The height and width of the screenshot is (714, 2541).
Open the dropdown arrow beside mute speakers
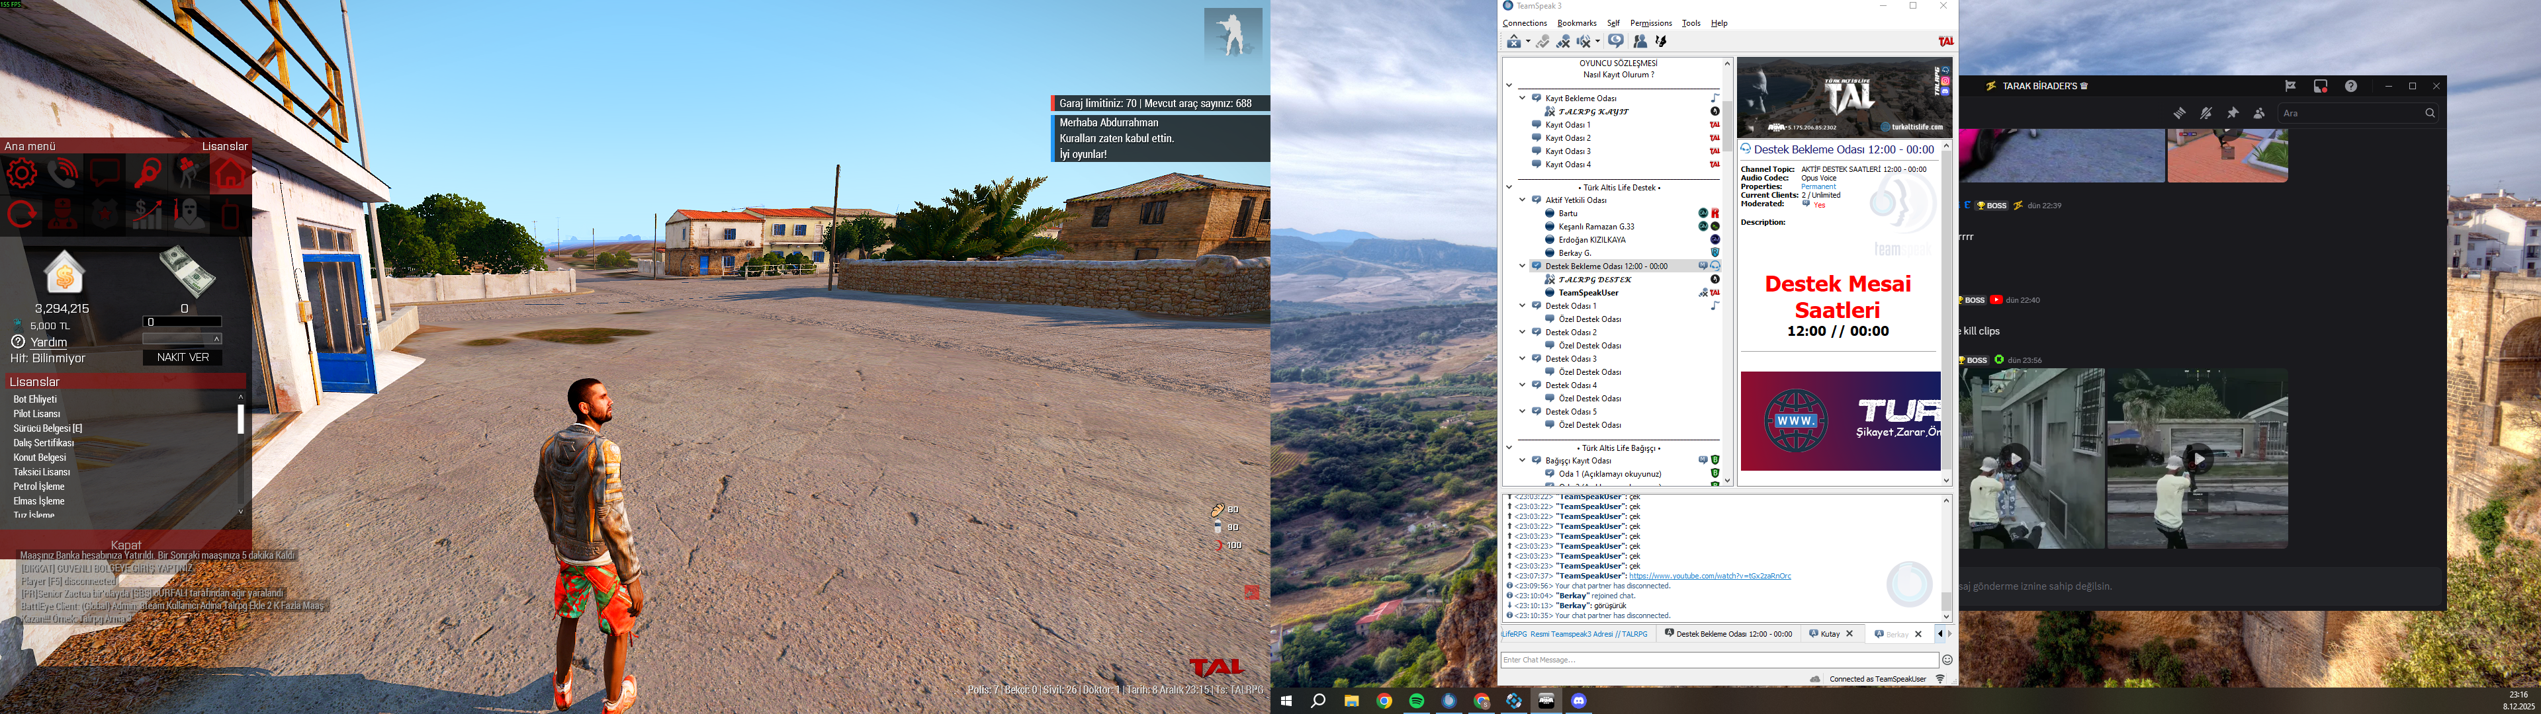click(1597, 42)
